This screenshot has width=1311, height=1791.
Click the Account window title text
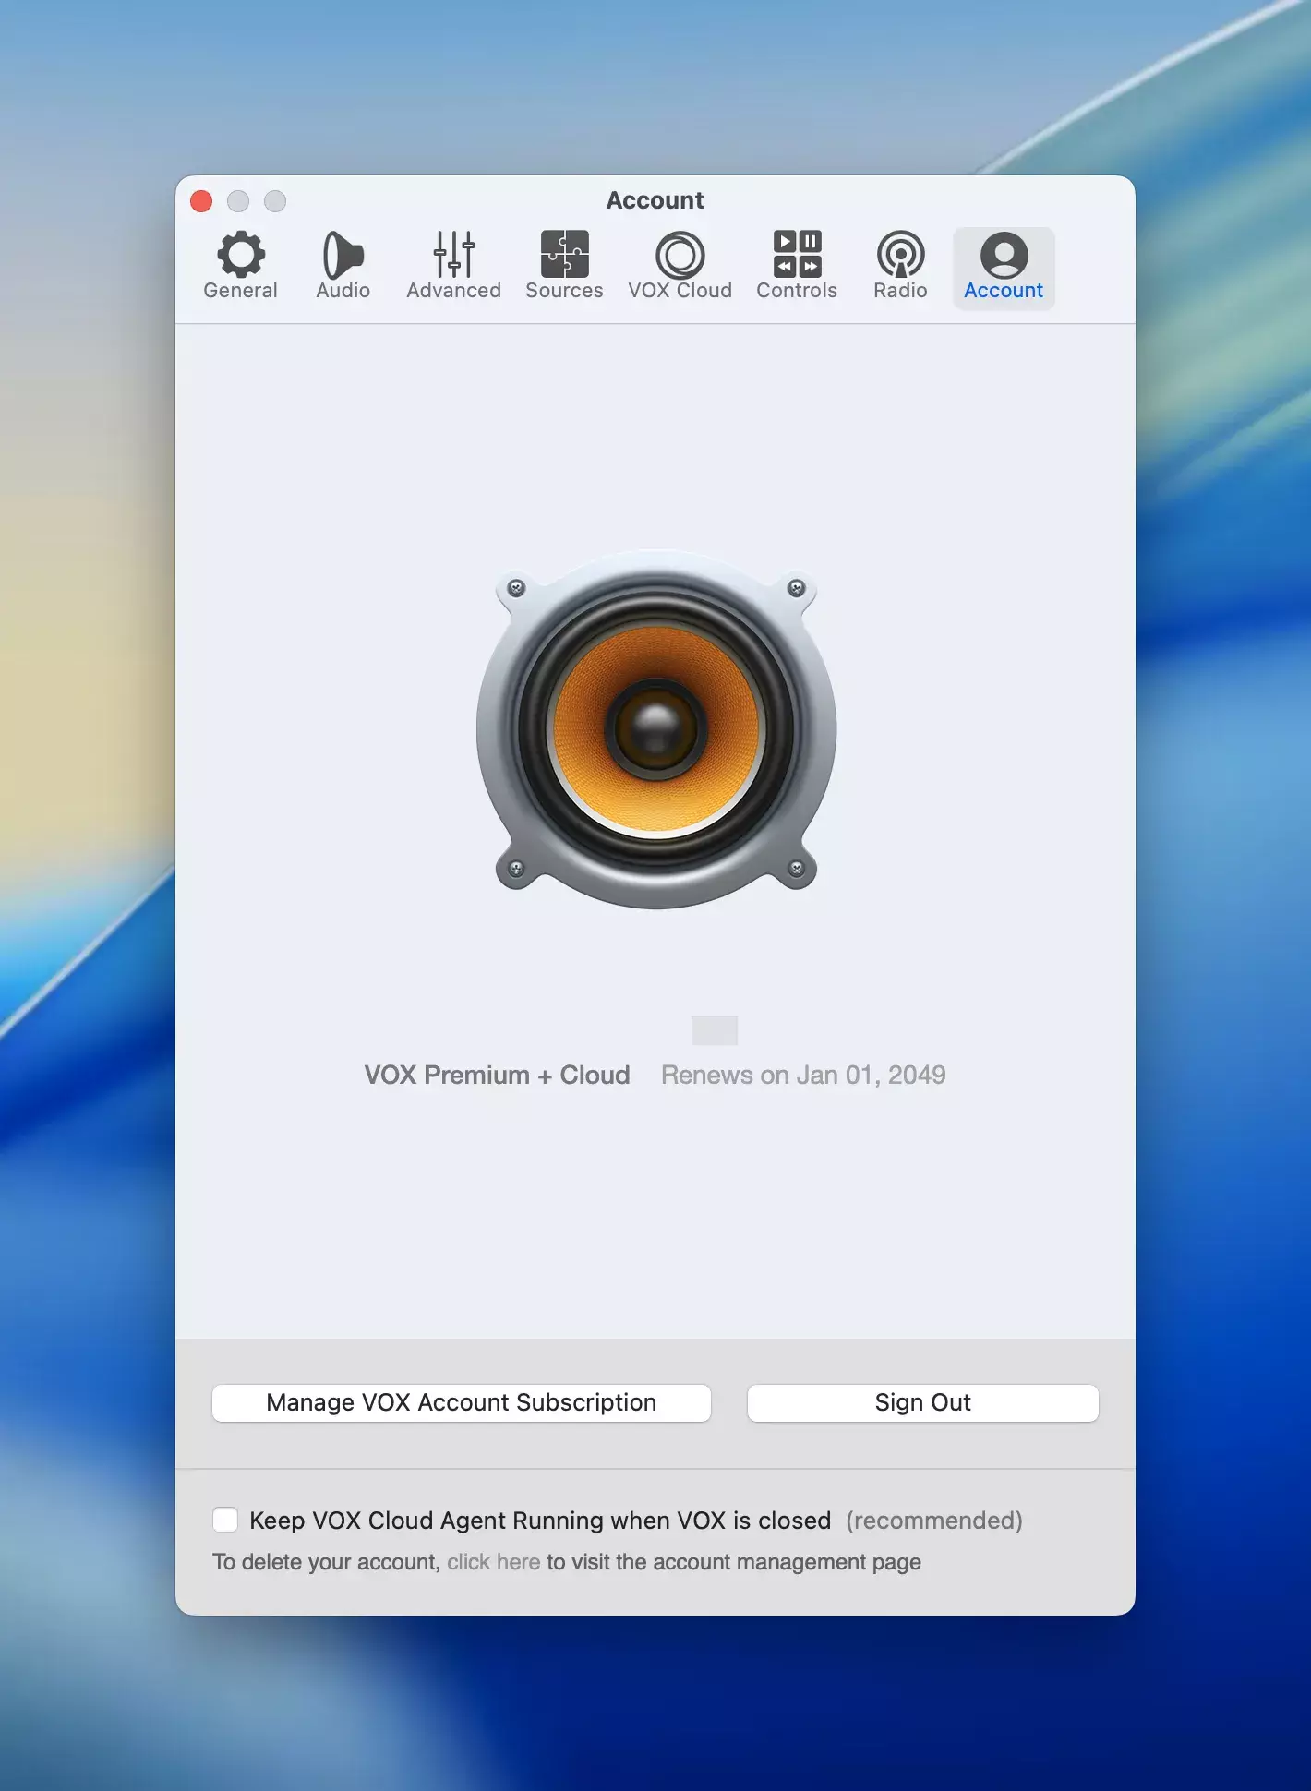(x=655, y=200)
